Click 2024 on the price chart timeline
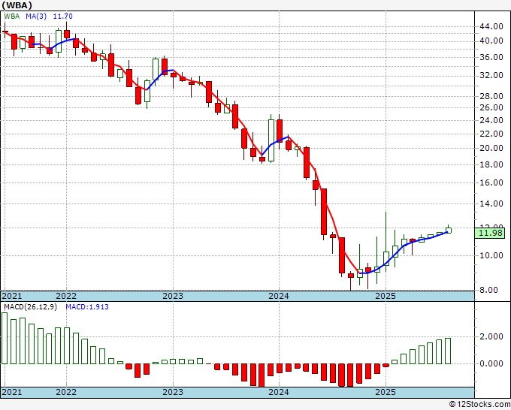Screen dimensions: 511x410 pyautogui.click(x=279, y=296)
